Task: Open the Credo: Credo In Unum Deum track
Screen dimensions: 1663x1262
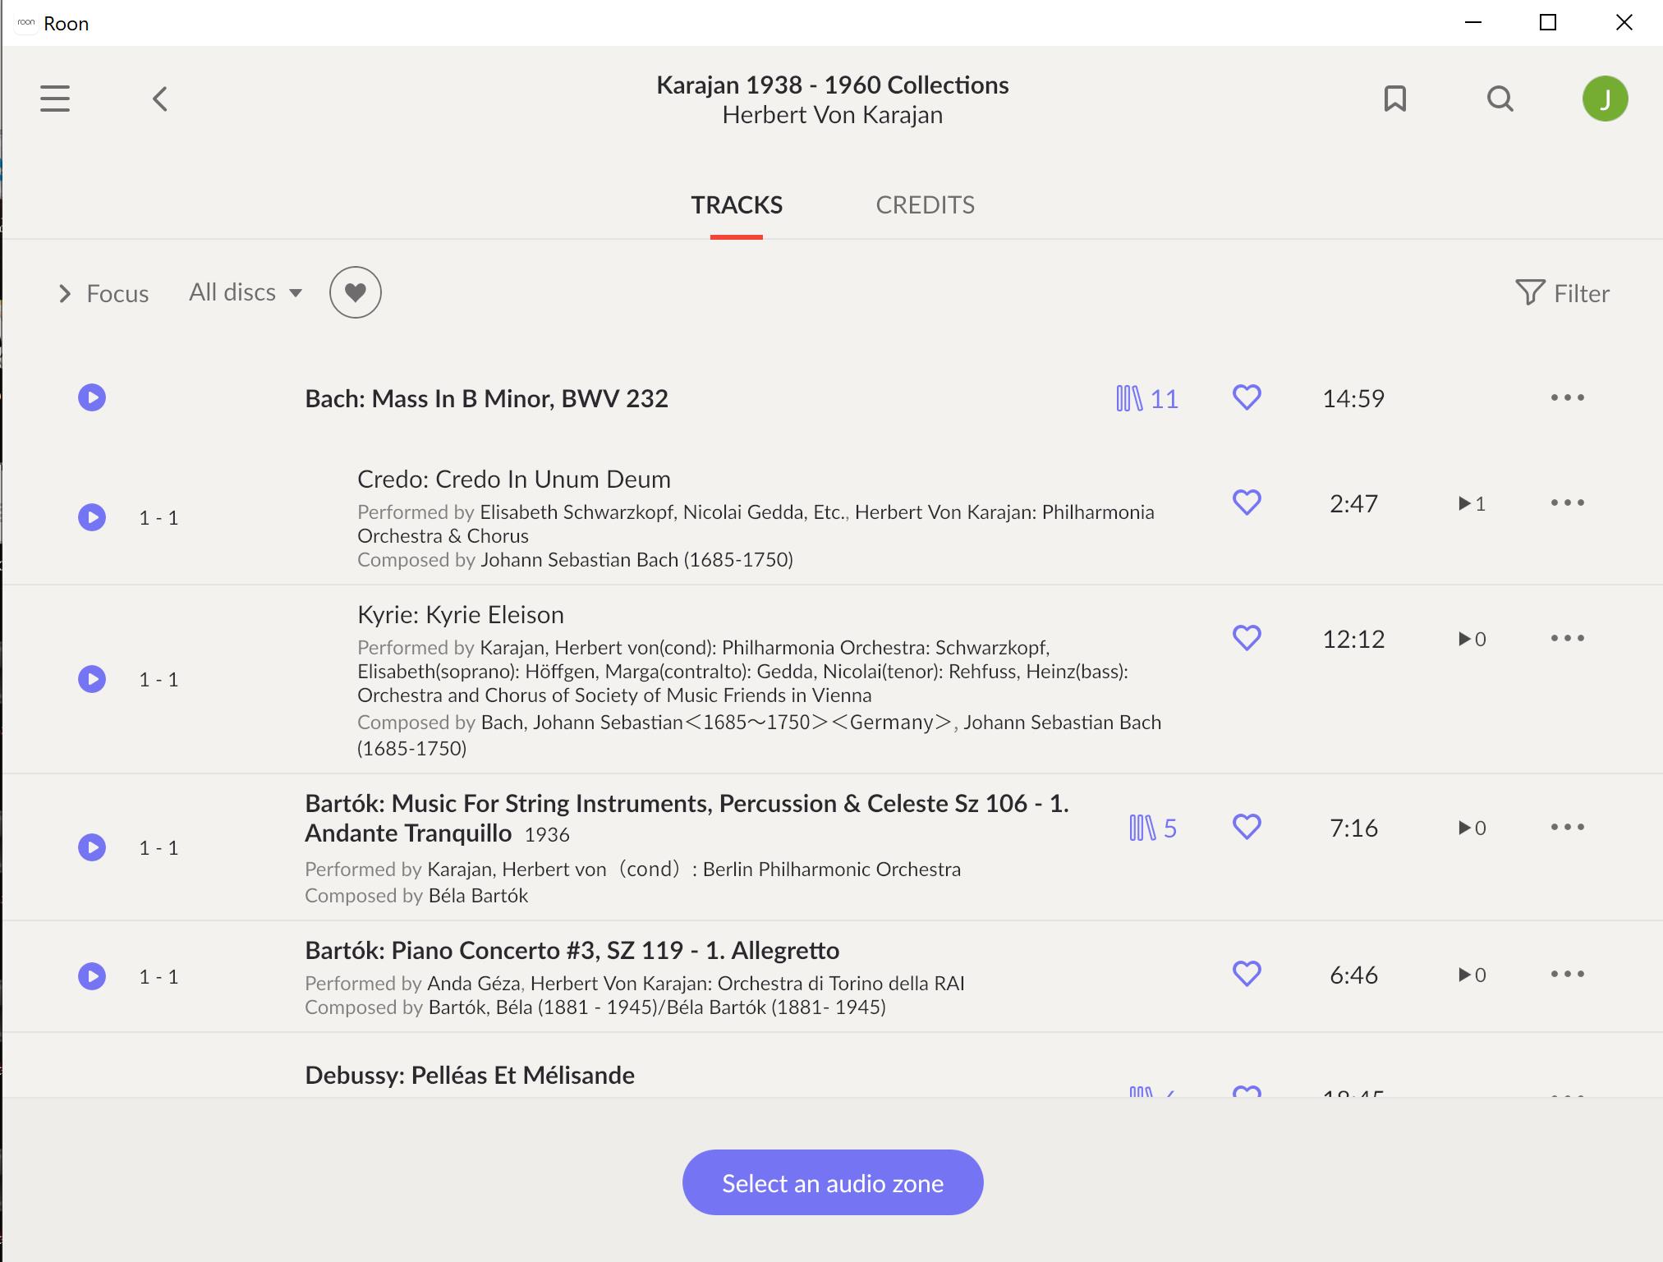Action: tap(514, 479)
